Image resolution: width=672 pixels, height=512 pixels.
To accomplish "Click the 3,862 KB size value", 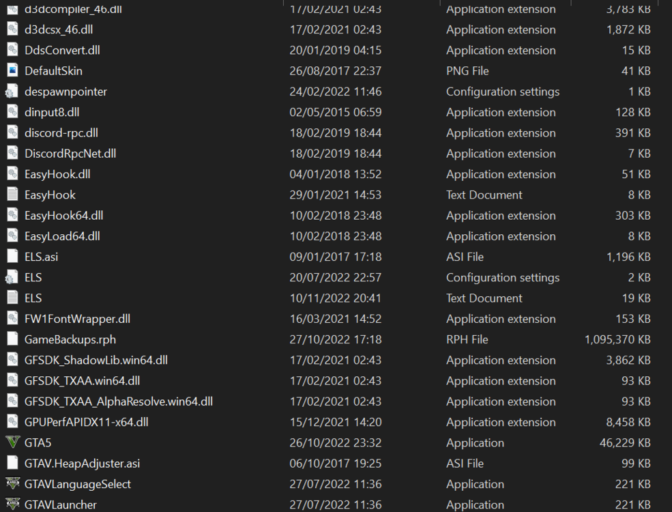I will point(628,360).
